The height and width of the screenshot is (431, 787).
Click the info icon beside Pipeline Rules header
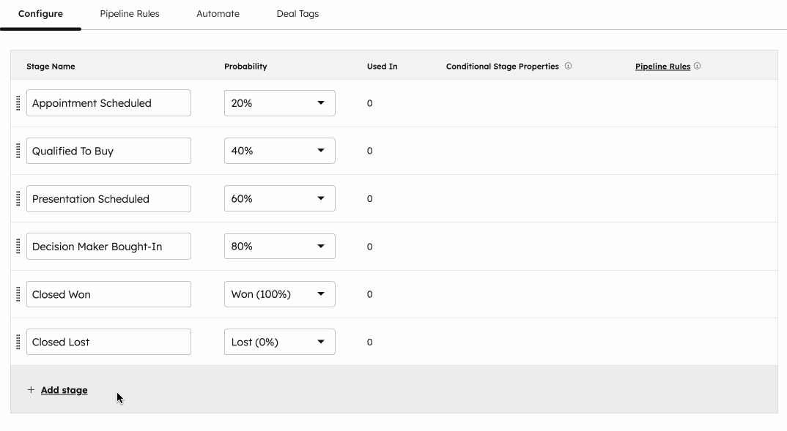[x=698, y=65]
